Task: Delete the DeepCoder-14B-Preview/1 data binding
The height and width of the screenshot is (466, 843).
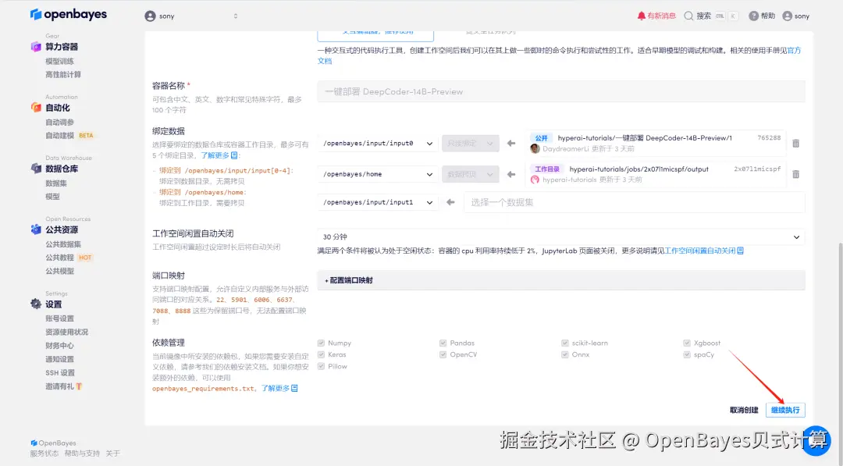Action: (795, 144)
